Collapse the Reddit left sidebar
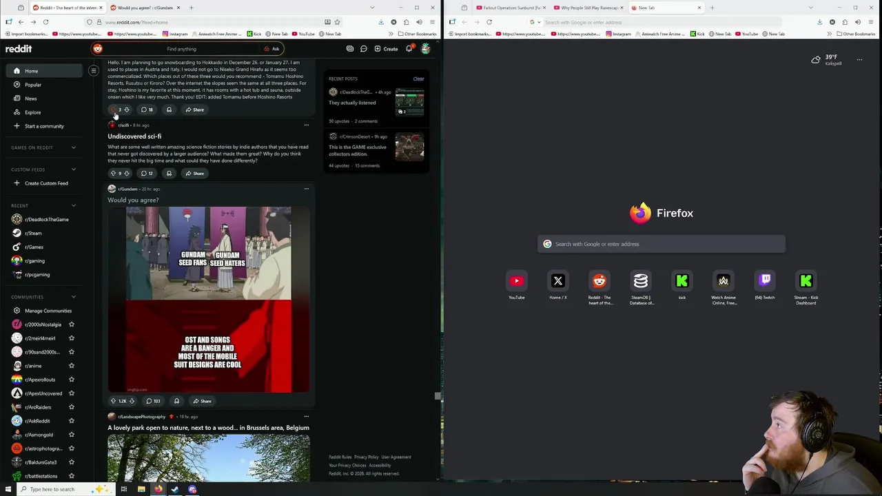Image resolution: width=882 pixels, height=496 pixels. tap(94, 70)
